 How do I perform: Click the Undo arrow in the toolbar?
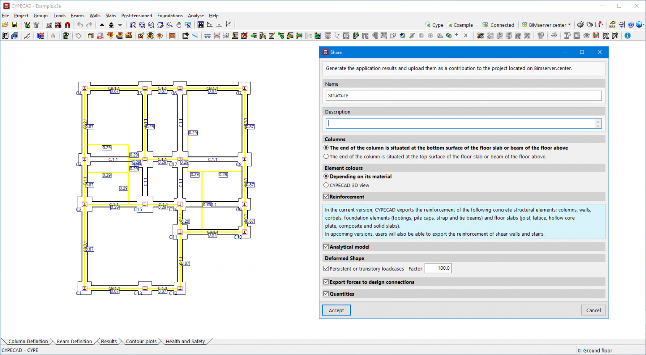80,25
